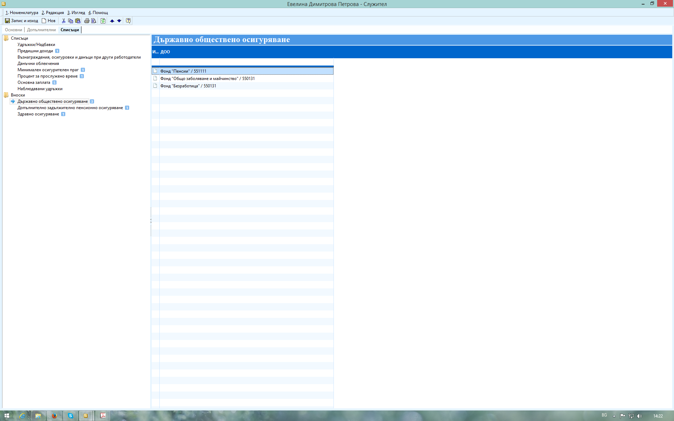Show hidden tray icons arrow
674x421 pixels.
614,416
